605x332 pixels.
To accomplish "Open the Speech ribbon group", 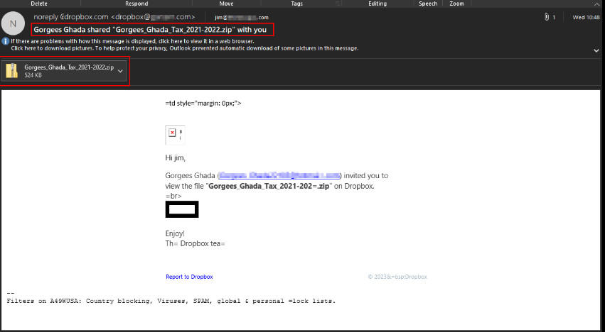I will click(428, 4).
